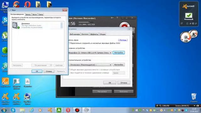201x113 pixels.
Task: Open the Эффекты tab
Action: [x=94, y=34]
